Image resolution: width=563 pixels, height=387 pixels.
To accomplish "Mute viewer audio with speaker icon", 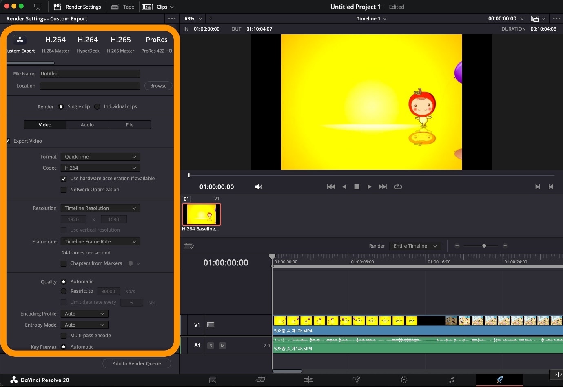I will pyautogui.click(x=258, y=187).
